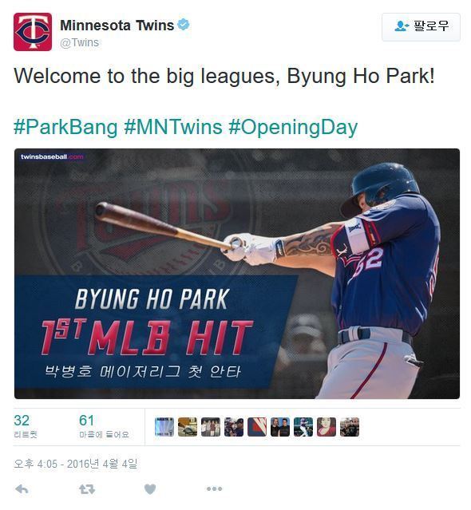
Task: Reply to the tweet with arrow icon
Action: coord(22,489)
